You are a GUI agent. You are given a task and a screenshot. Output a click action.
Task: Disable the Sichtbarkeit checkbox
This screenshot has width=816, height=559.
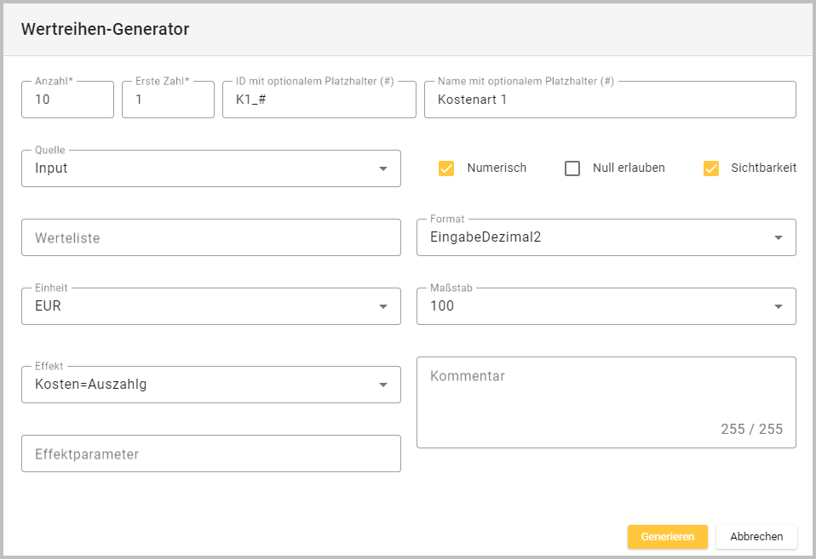tap(711, 168)
